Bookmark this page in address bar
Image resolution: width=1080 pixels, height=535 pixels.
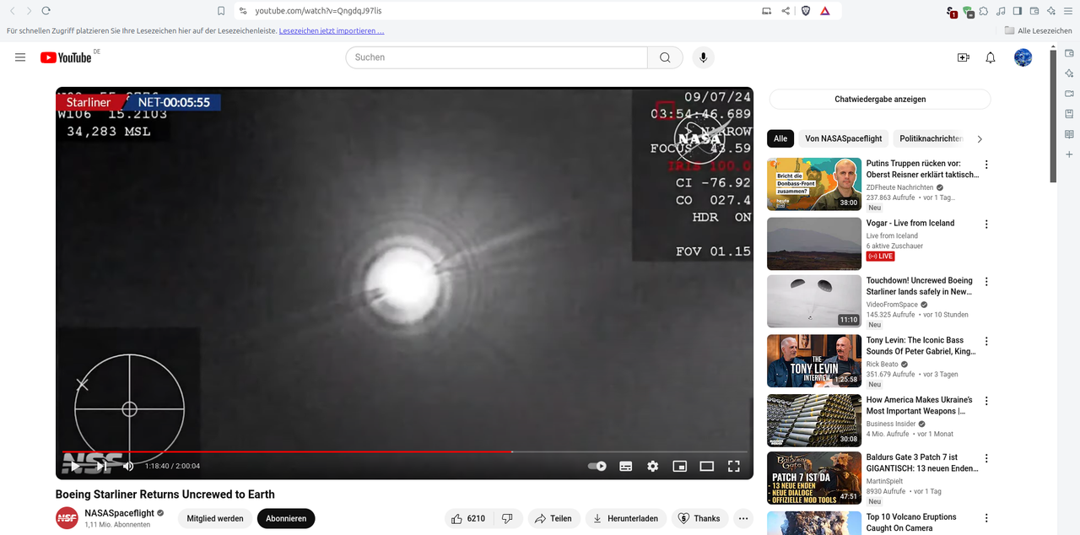(x=221, y=11)
